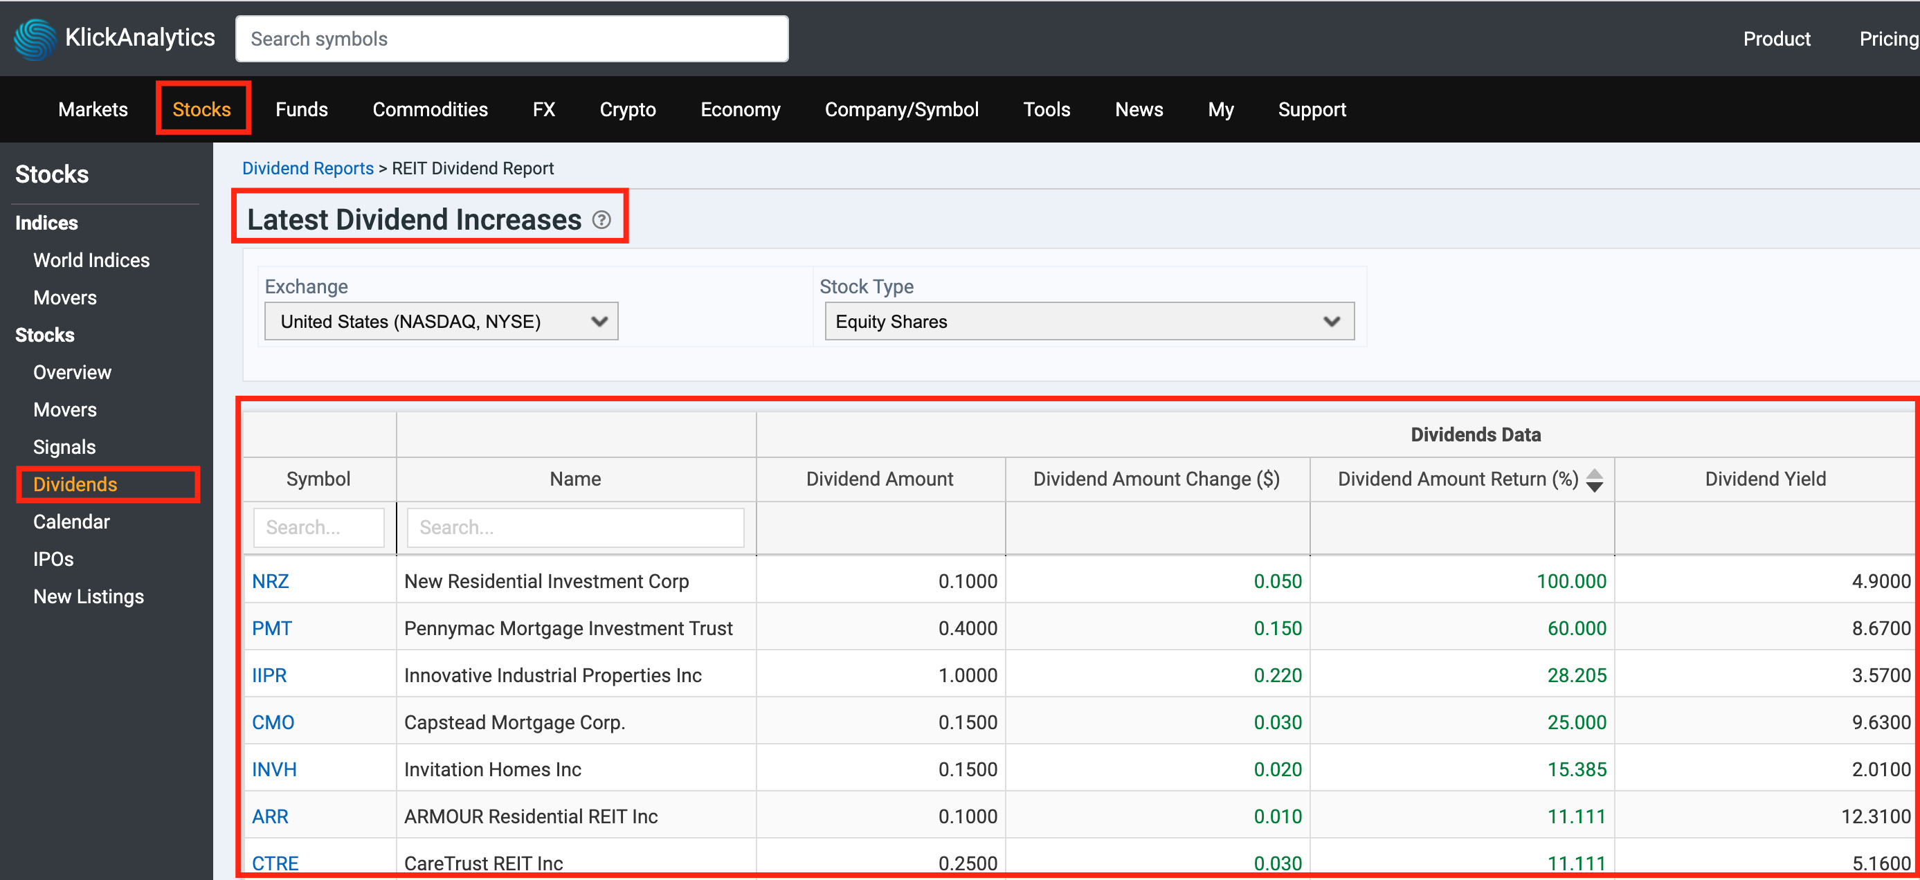Click the Product link in header
Screen dimensions: 1920x880
1776,39
